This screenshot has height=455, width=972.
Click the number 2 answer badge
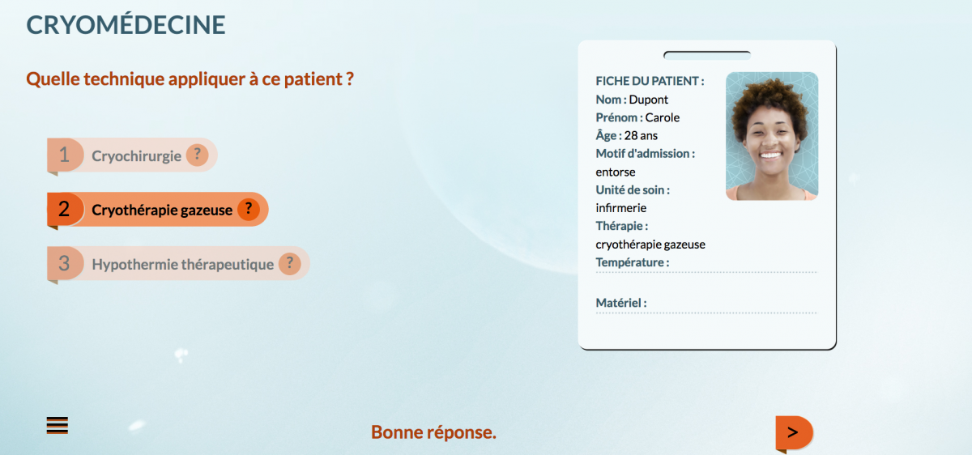65,210
